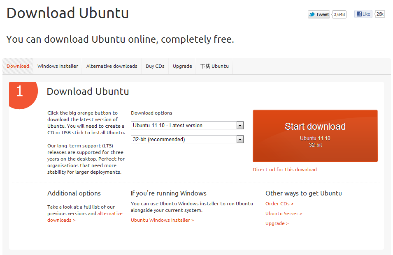Select the 下载 Ubuntu tab
This screenshot has height=255, width=393.
pos(214,66)
